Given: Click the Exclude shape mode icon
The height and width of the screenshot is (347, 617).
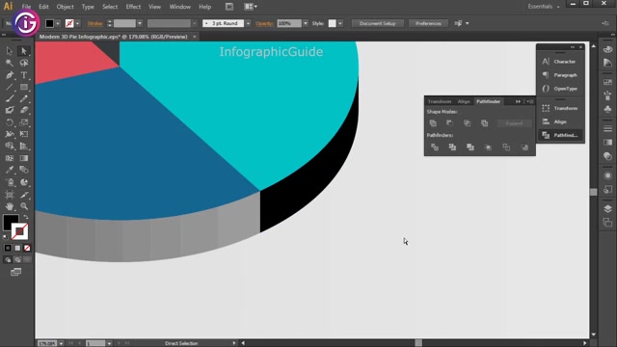Looking at the screenshot, I should click(484, 123).
